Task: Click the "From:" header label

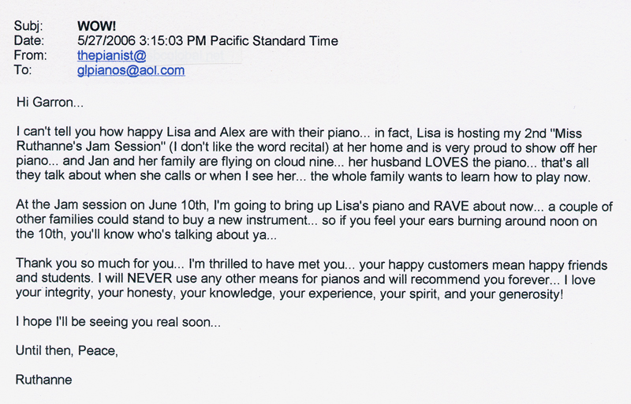Action: [32, 55]
